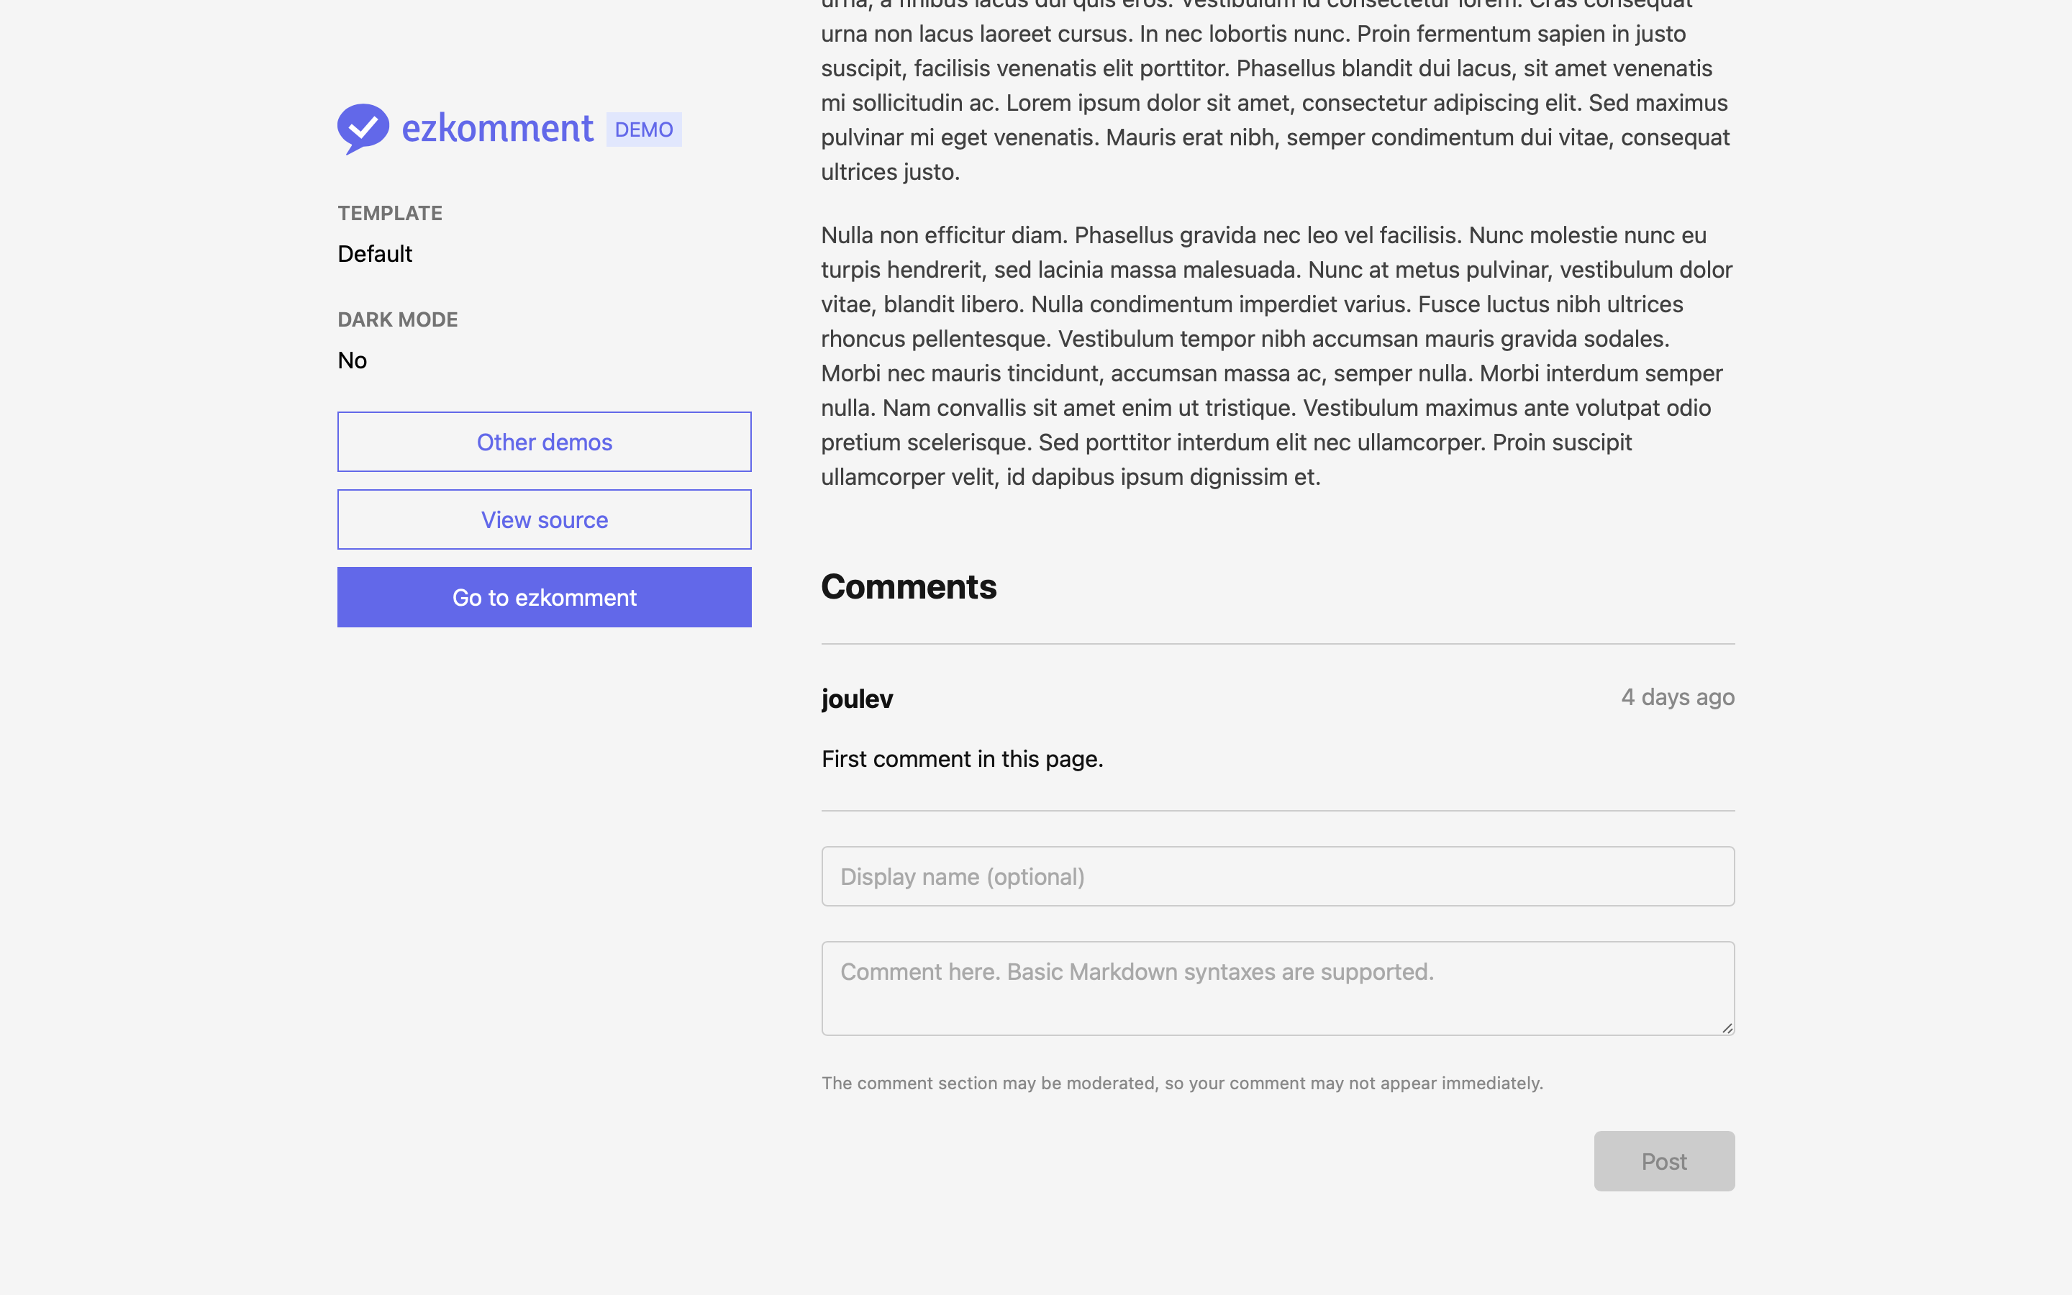Click the Default template value
Image resolution: width=2072 pixels, height=1295 pixels.
point(375,253)
